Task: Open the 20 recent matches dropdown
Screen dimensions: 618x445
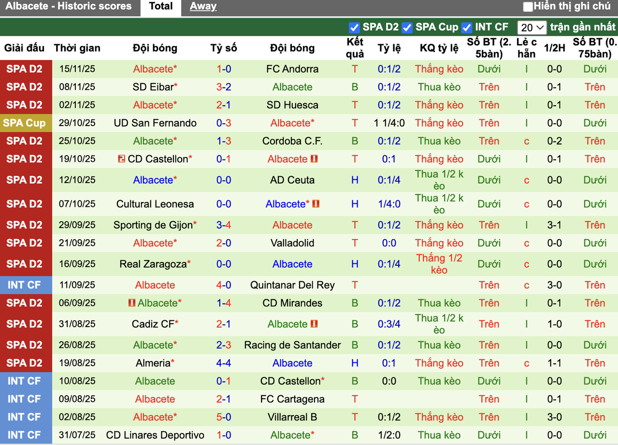Action: [x=532, y=28]
